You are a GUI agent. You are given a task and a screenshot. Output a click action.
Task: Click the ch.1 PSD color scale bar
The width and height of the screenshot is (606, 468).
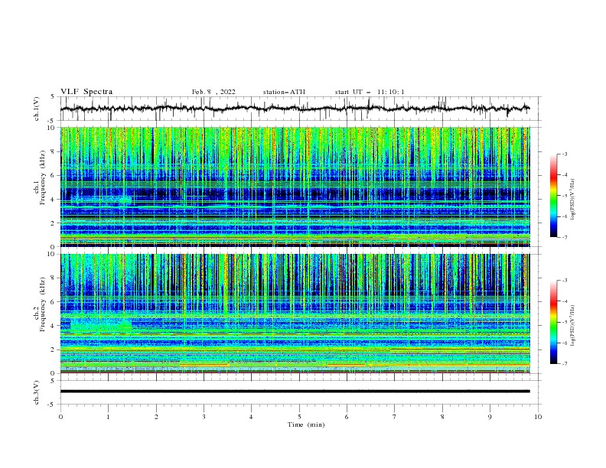554,196
